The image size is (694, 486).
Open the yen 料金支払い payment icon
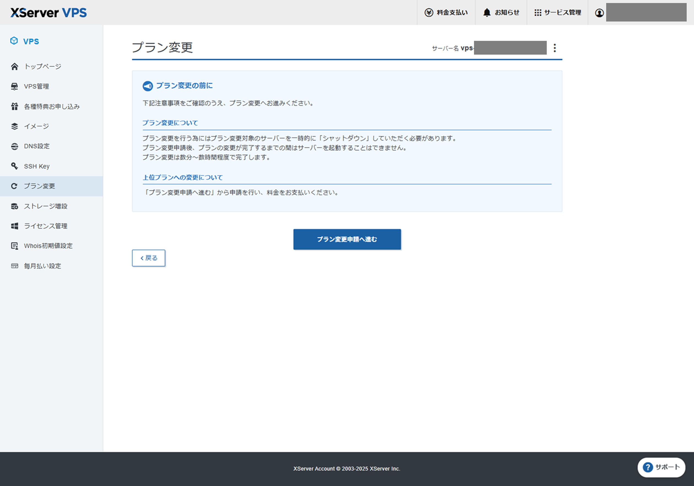429,13
